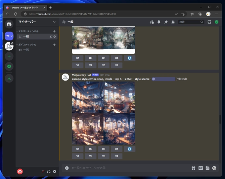Open the inbox icon in the header

209,22
